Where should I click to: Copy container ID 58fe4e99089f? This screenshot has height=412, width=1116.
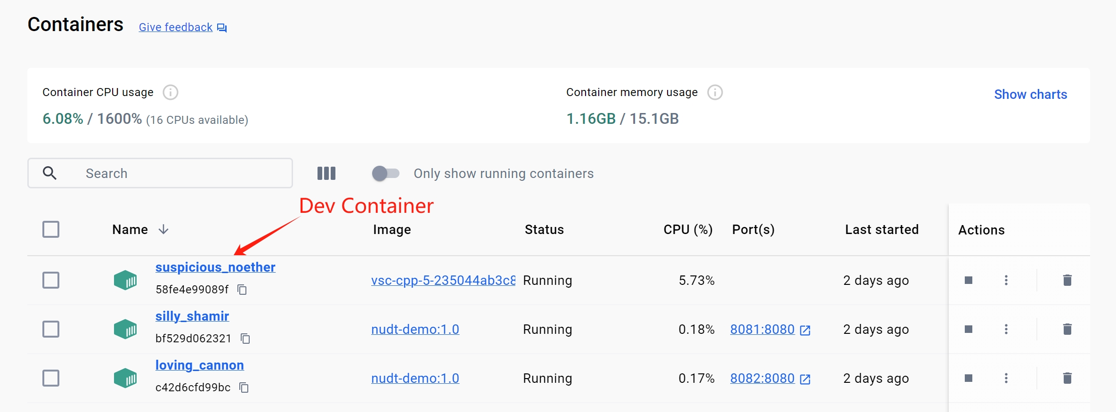[242, 290]
